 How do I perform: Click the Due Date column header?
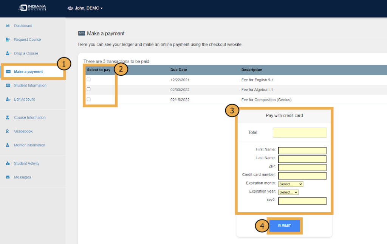(179, 70)
